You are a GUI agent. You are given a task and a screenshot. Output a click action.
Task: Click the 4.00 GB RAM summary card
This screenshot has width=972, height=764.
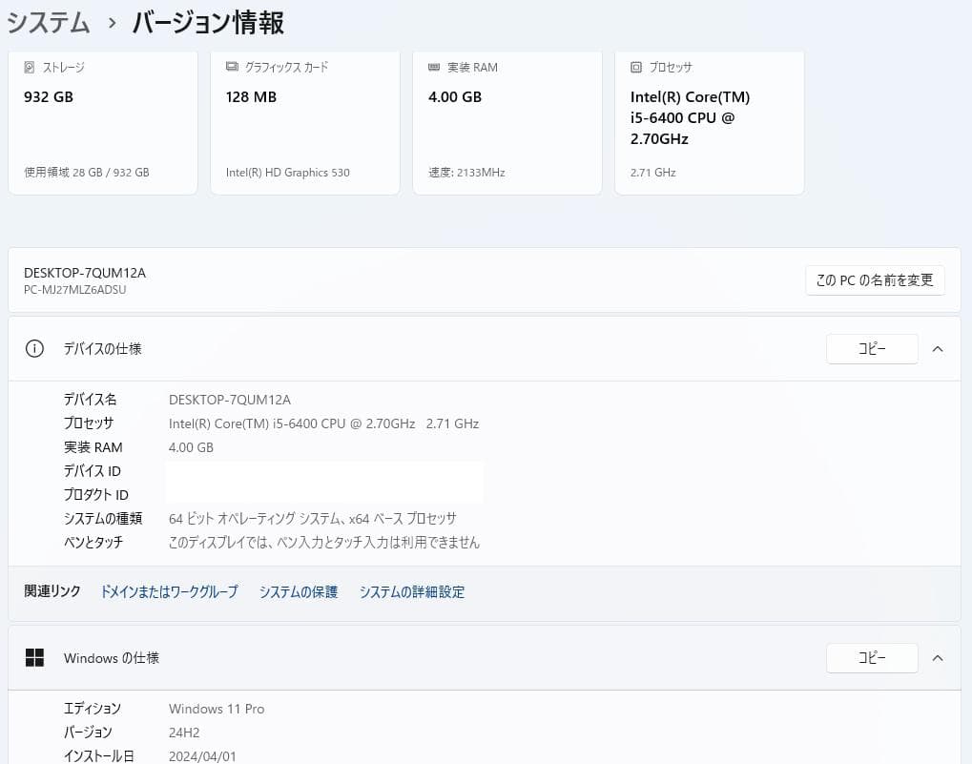[507, 122]
